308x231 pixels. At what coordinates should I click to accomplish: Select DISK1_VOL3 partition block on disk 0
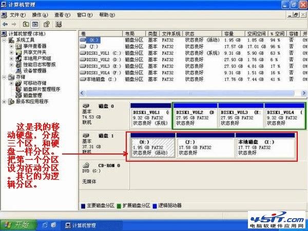click(x=241, y=115)
